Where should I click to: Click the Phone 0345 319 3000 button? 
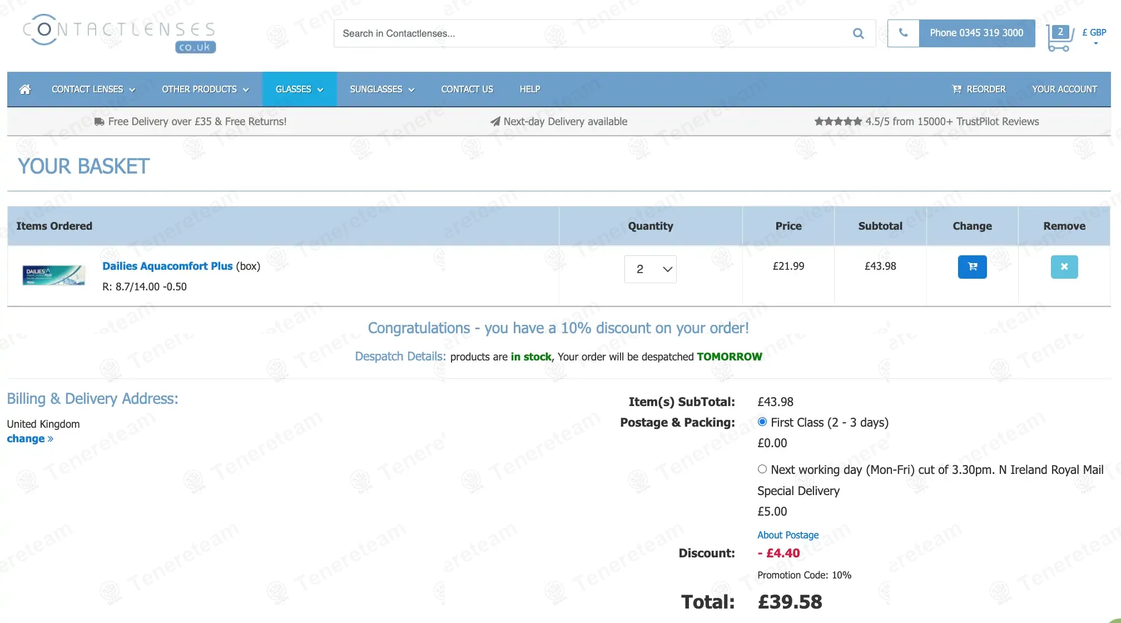click(x=976, y=33)
